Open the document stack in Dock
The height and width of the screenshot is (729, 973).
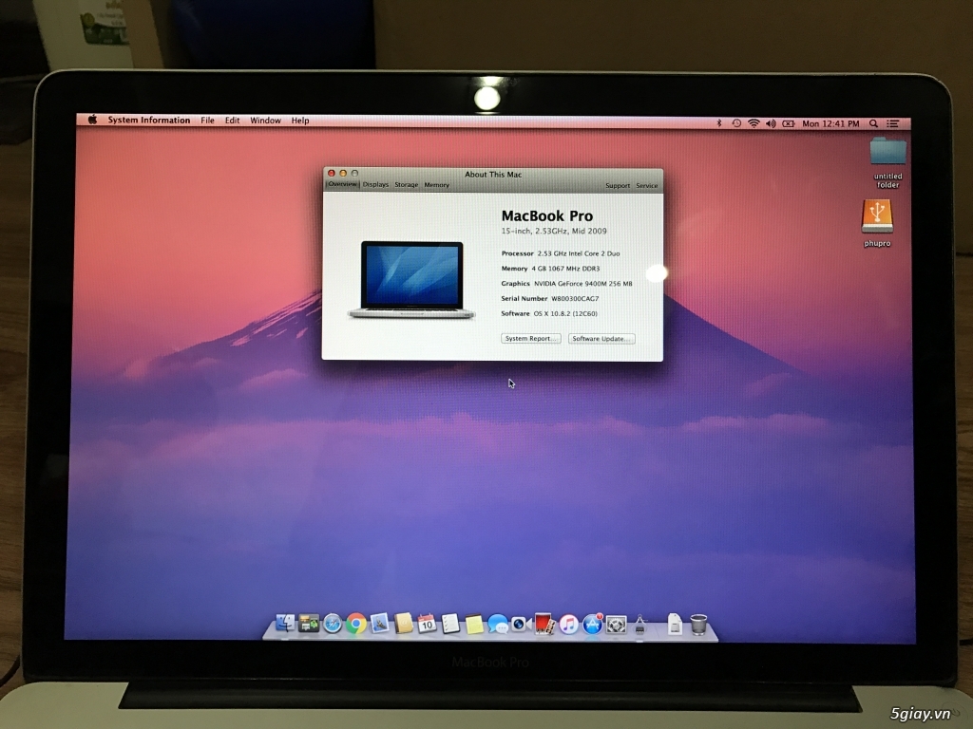tap(675, 625)
